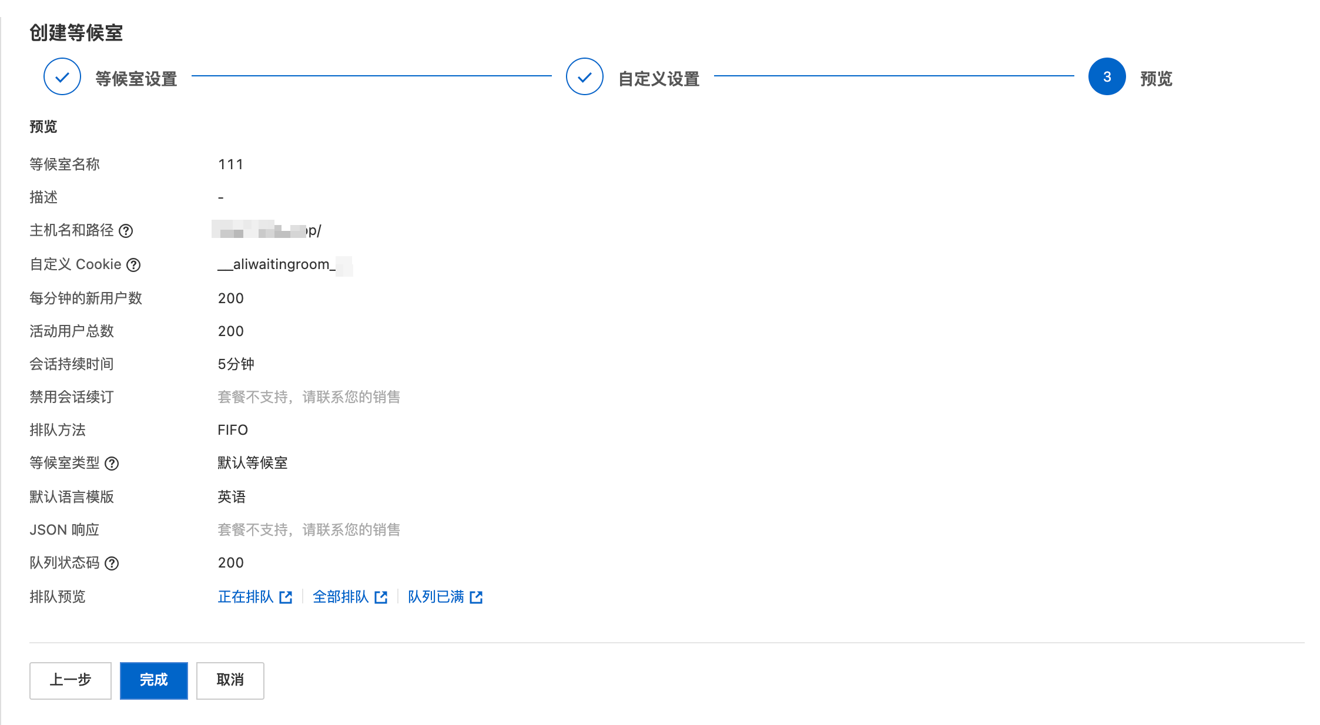Click help icon next to 等候室类型
The width and height of the screenshot is (1320, 725).
coord(112,464)
